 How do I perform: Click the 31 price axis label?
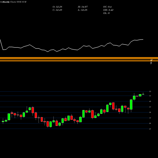pyautogui.click(x=150, y=118)
